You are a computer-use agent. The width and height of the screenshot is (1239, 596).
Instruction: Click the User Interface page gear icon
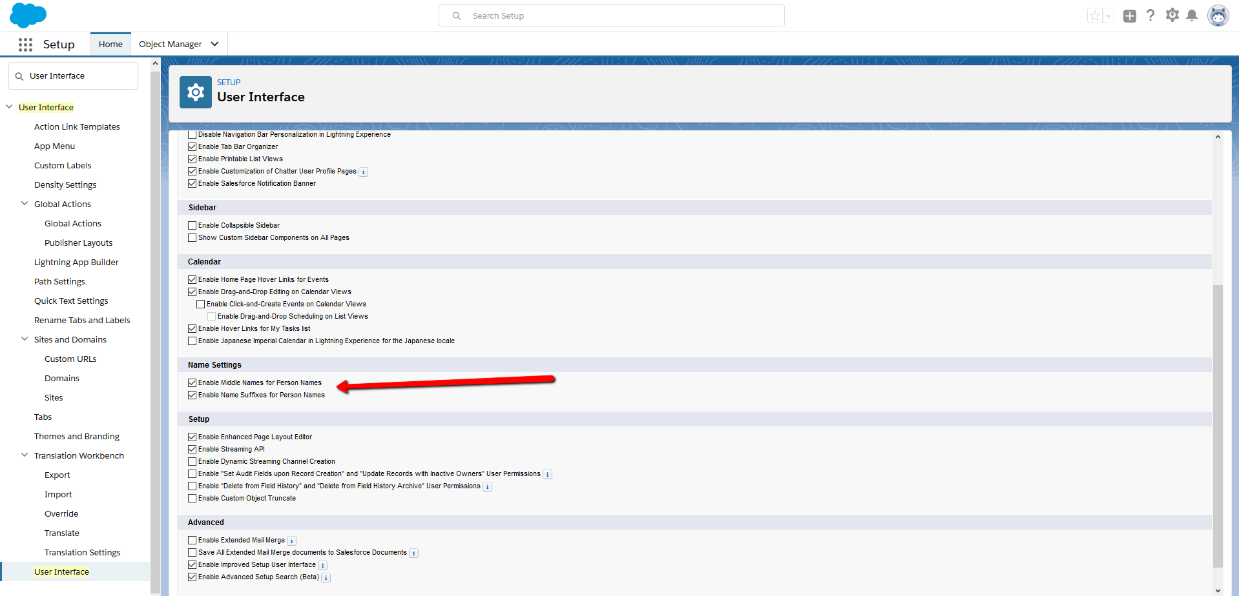196,92
